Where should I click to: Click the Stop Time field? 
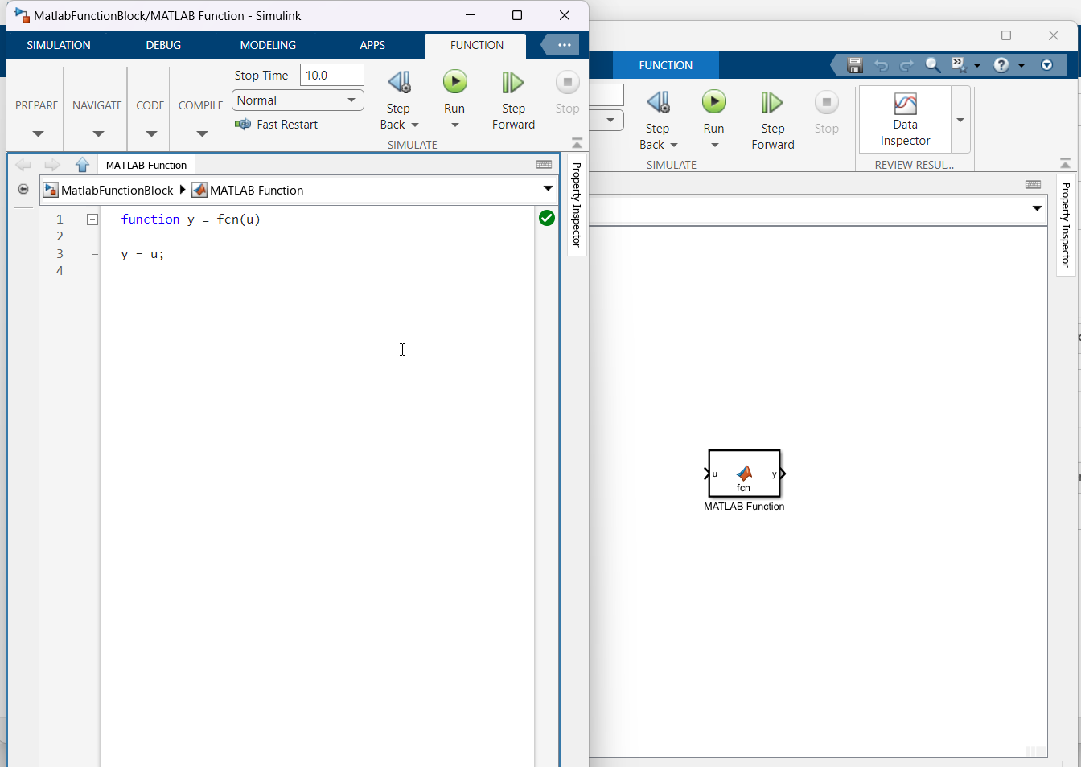(x=331, y=76)
